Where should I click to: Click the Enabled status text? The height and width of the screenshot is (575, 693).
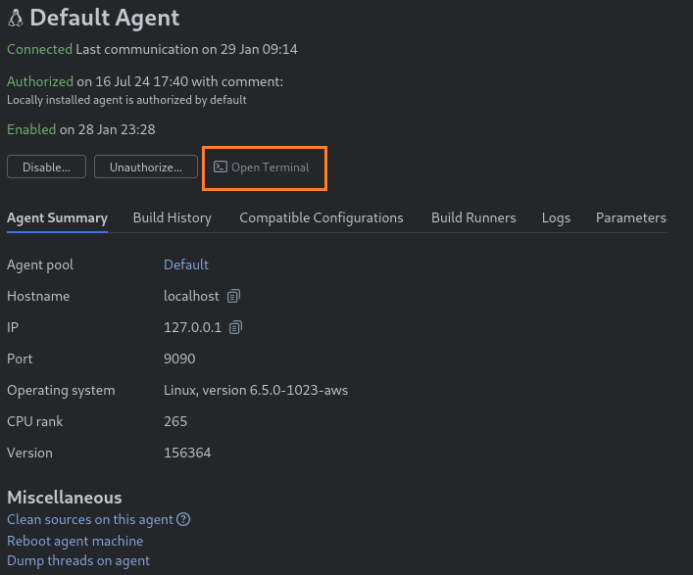coord(31,129)
